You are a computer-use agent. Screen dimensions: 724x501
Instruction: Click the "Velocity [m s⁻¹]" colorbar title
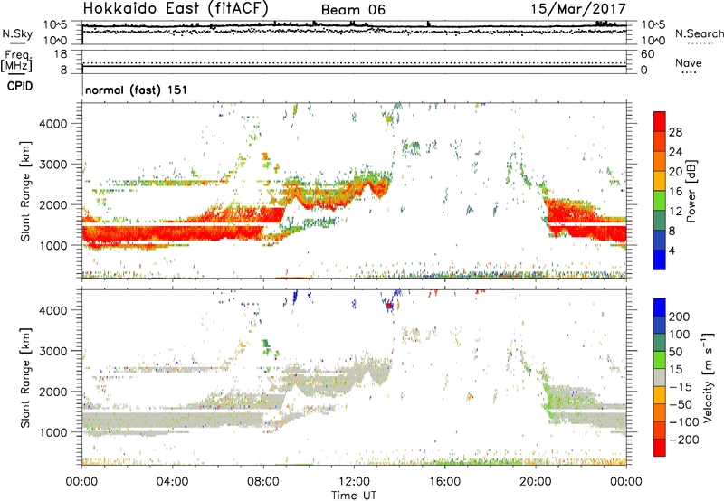[708, 377]
